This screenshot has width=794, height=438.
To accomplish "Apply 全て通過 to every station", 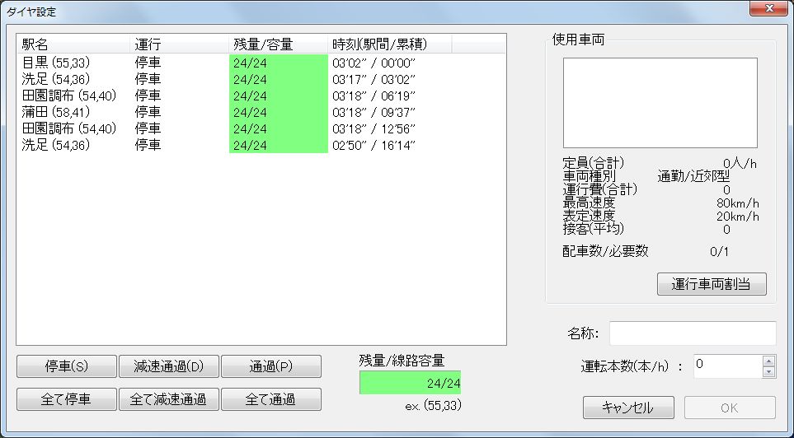I will (271, 399).
